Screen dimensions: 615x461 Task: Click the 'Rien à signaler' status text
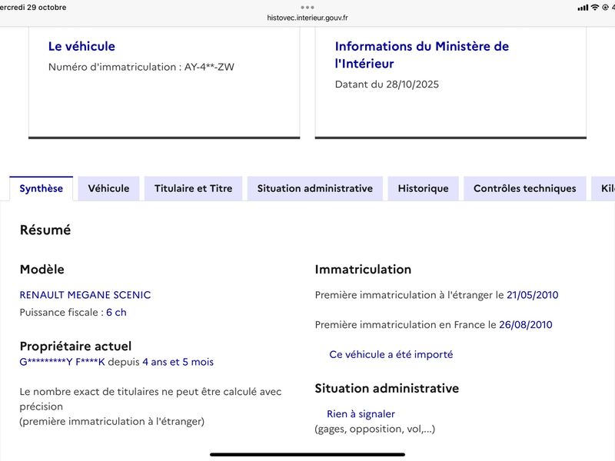[x=361, y=414]
